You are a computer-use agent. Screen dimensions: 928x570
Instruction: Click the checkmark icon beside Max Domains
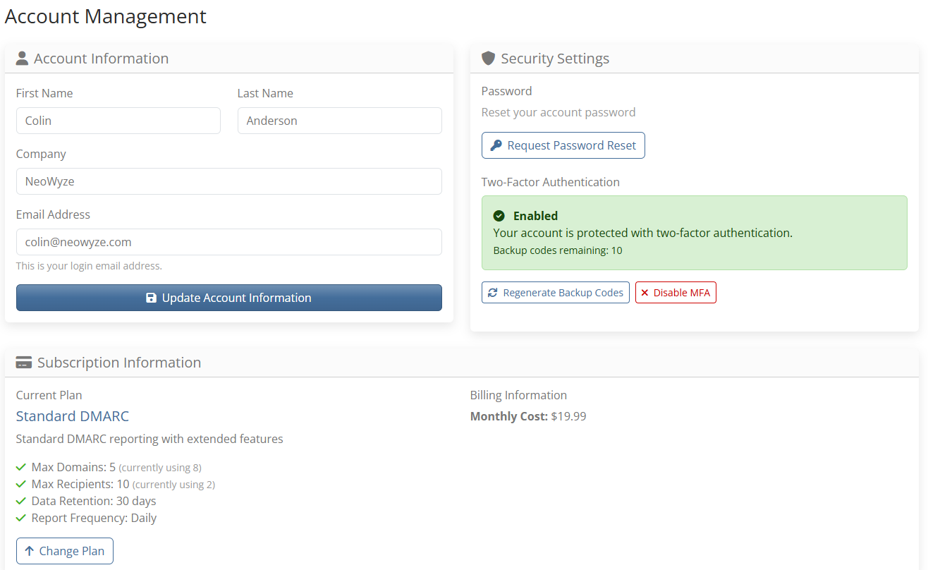pyautogui.click(x=21, y=467)
